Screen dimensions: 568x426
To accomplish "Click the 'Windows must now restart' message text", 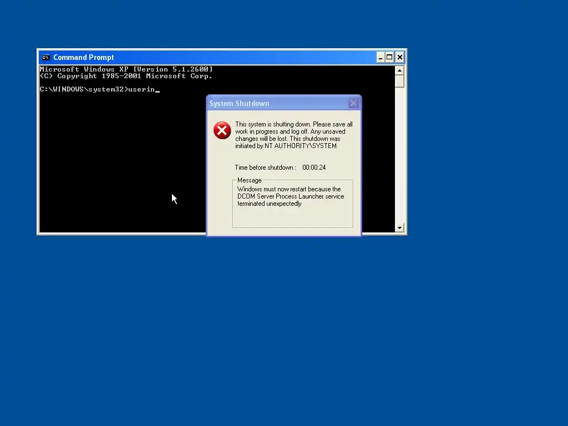I will (291, 196).
